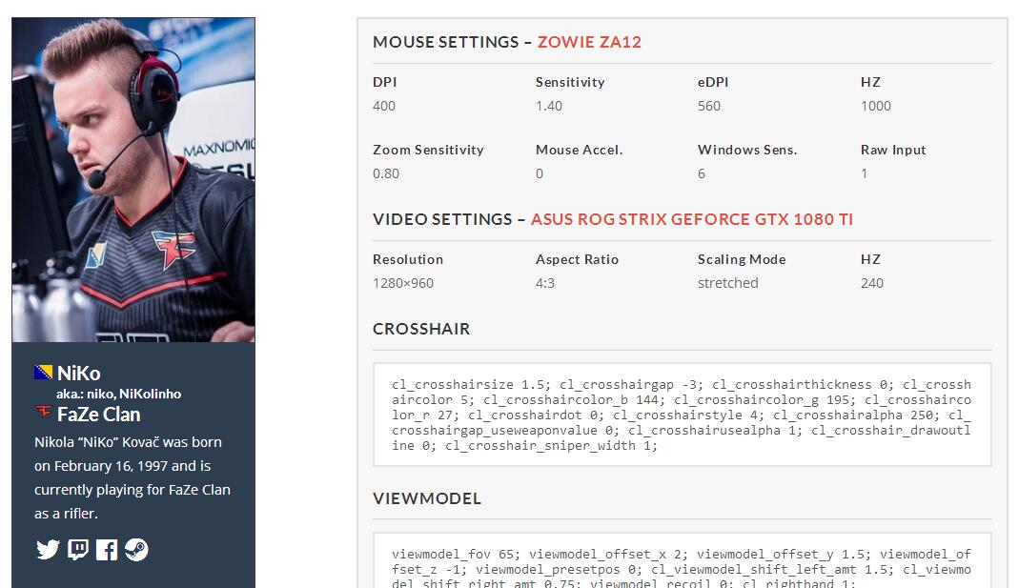Image resolution: width=1019 pixels, height=588 pixels.
Task: Click the VIEWMODEL section heading
Action: pos(427,498)
